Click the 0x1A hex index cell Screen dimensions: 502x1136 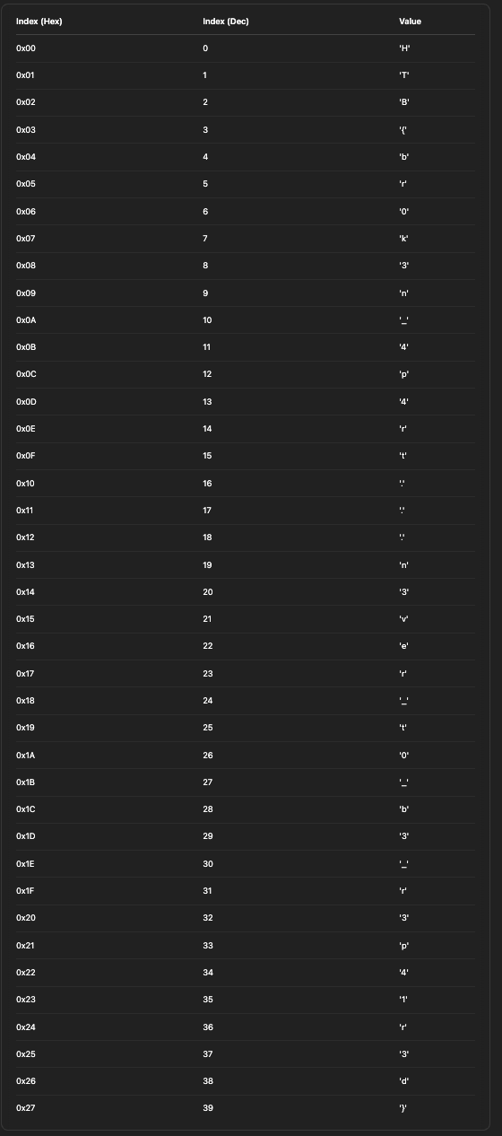coord(26,755)
